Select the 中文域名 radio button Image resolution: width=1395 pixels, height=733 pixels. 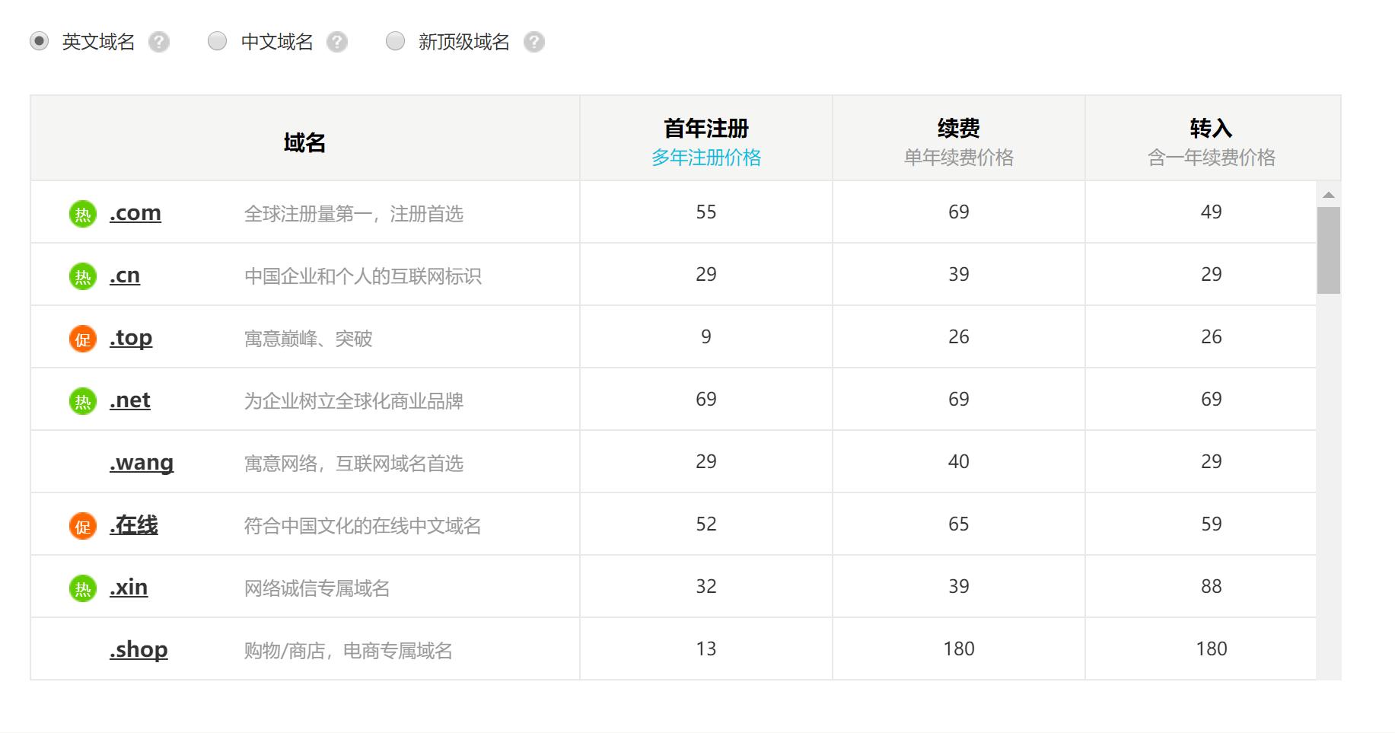pos(218,41)
